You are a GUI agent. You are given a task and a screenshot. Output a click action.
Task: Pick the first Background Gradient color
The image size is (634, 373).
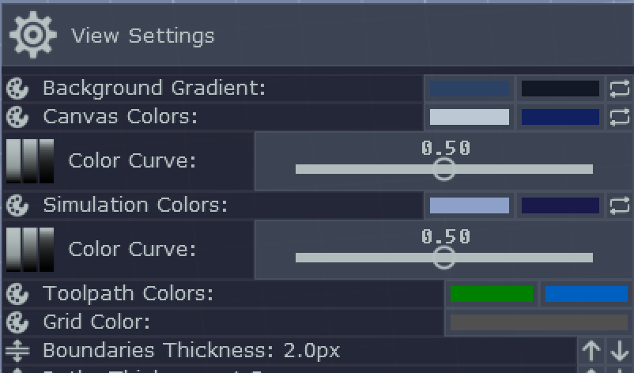(470, 89)
